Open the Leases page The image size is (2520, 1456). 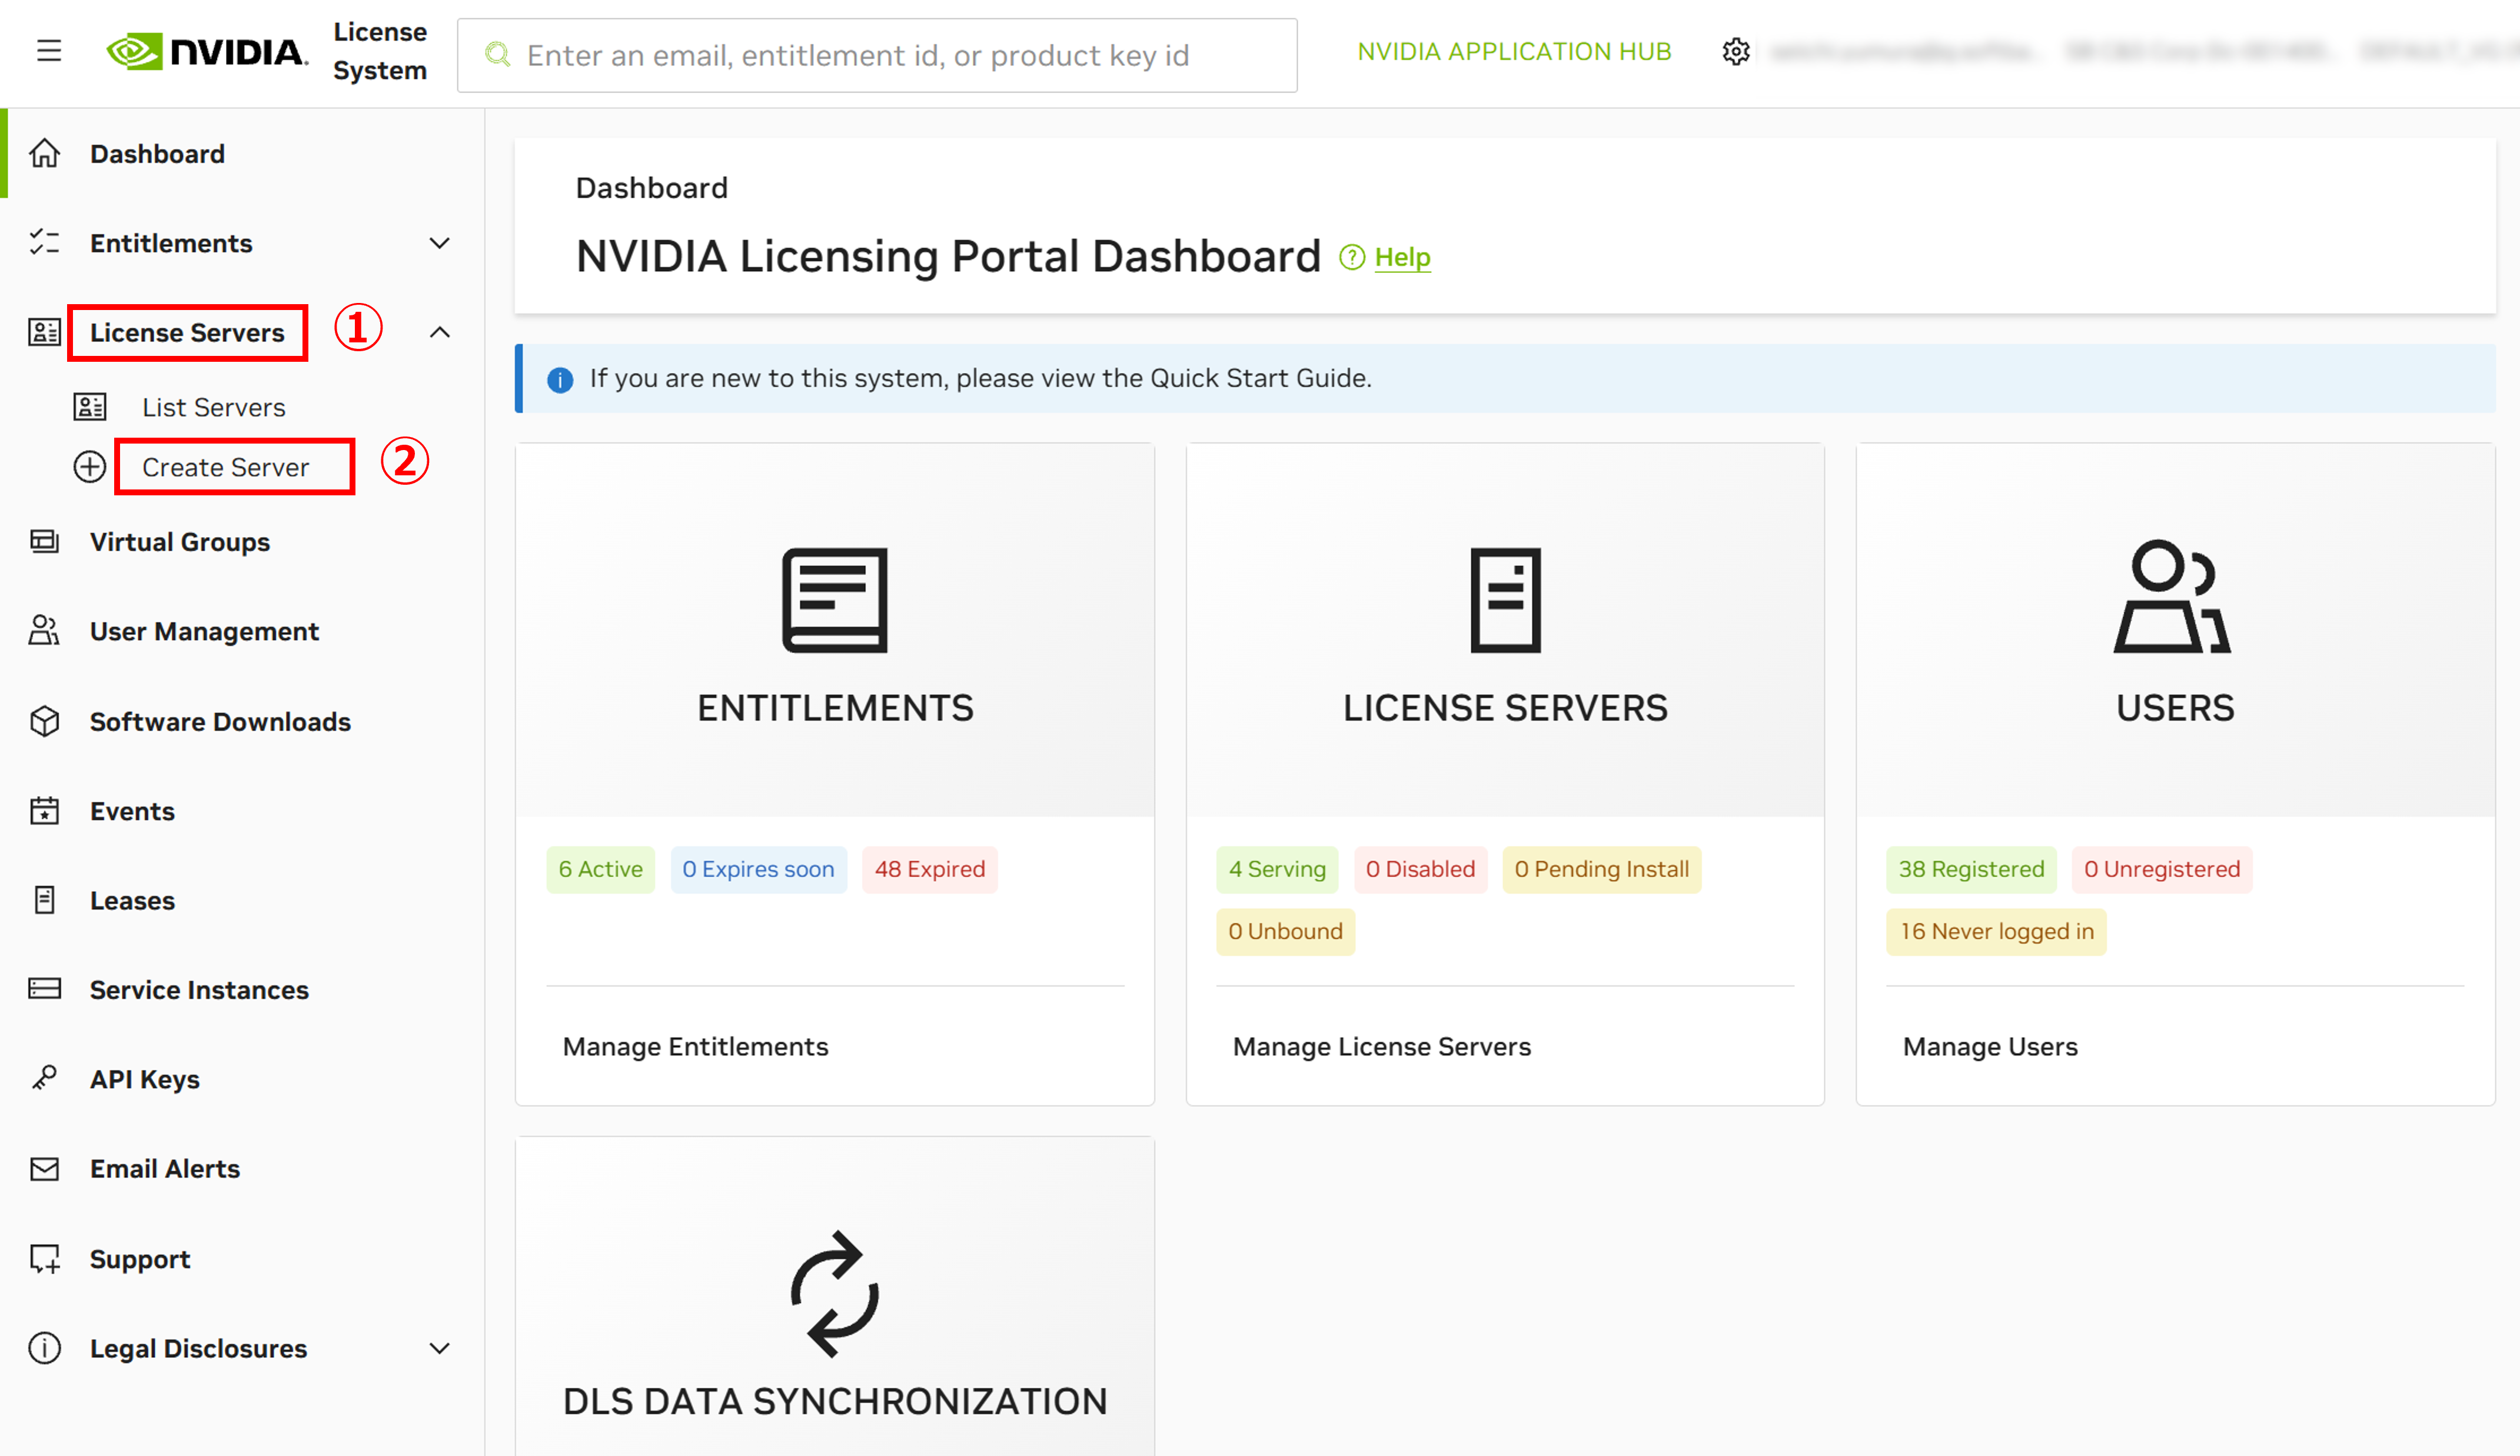point(132,901)
